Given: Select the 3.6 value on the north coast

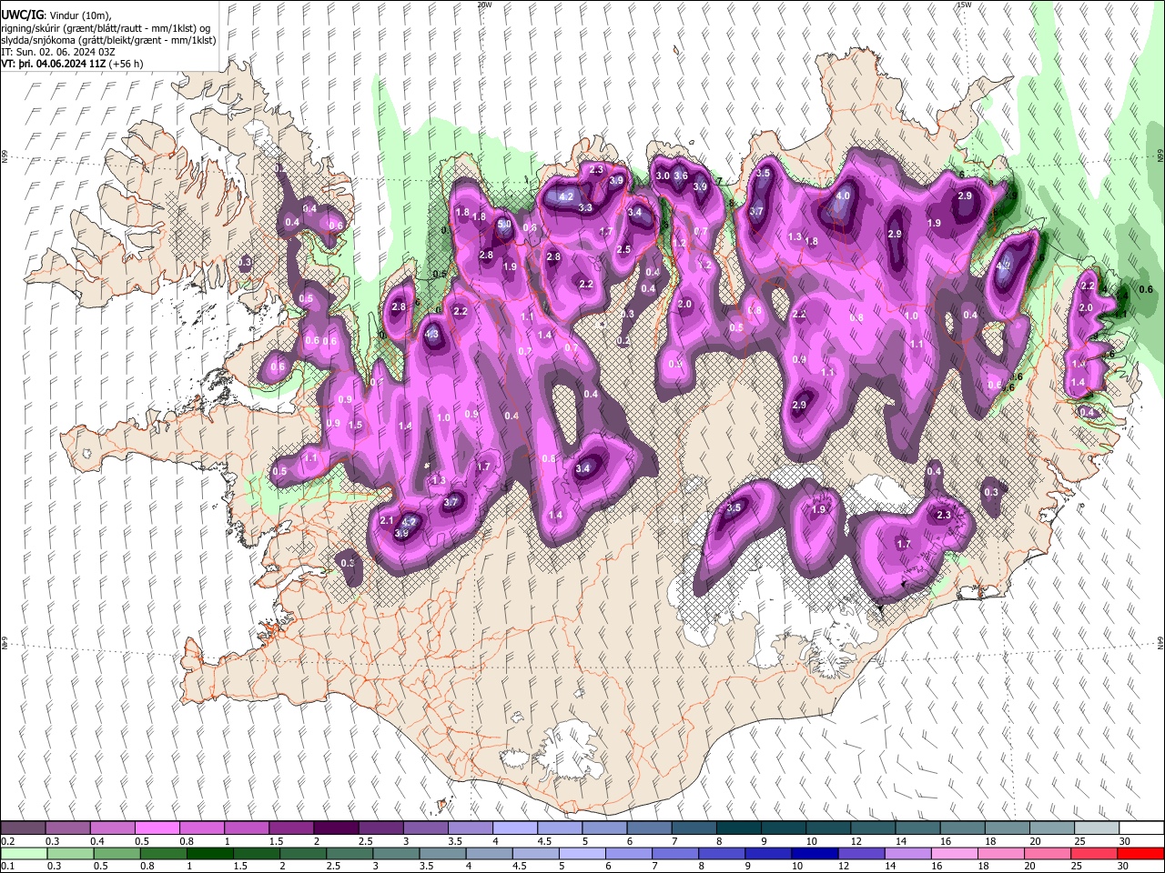Looking at the screenshot, I should (x=681, y=176).
